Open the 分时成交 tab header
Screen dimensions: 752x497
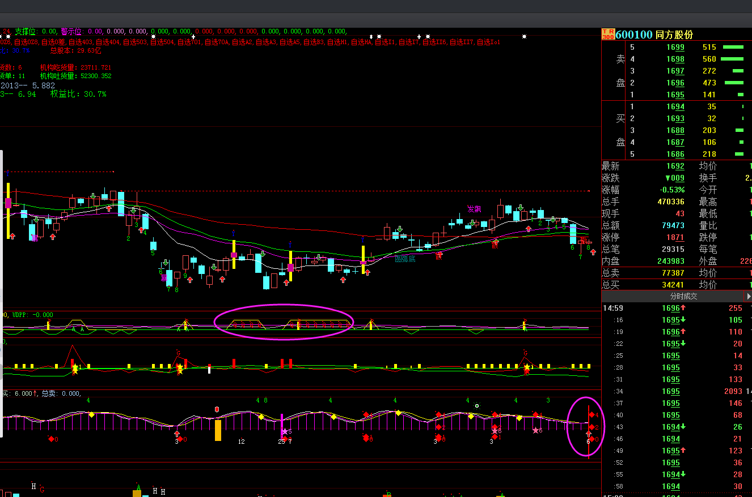point(683,296)
